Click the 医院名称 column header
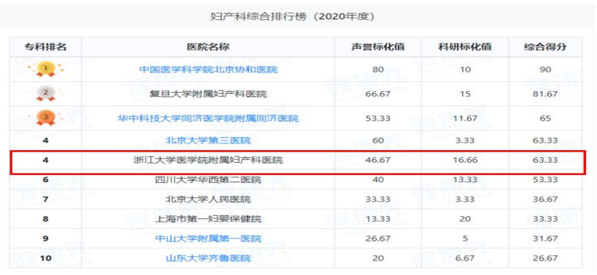Screen dimensions: 597x275 click(208, 47)
